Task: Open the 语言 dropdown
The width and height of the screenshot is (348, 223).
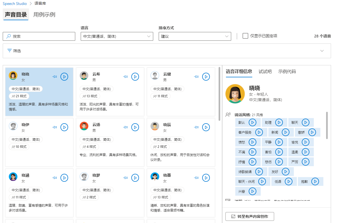Action: (117, 36)
